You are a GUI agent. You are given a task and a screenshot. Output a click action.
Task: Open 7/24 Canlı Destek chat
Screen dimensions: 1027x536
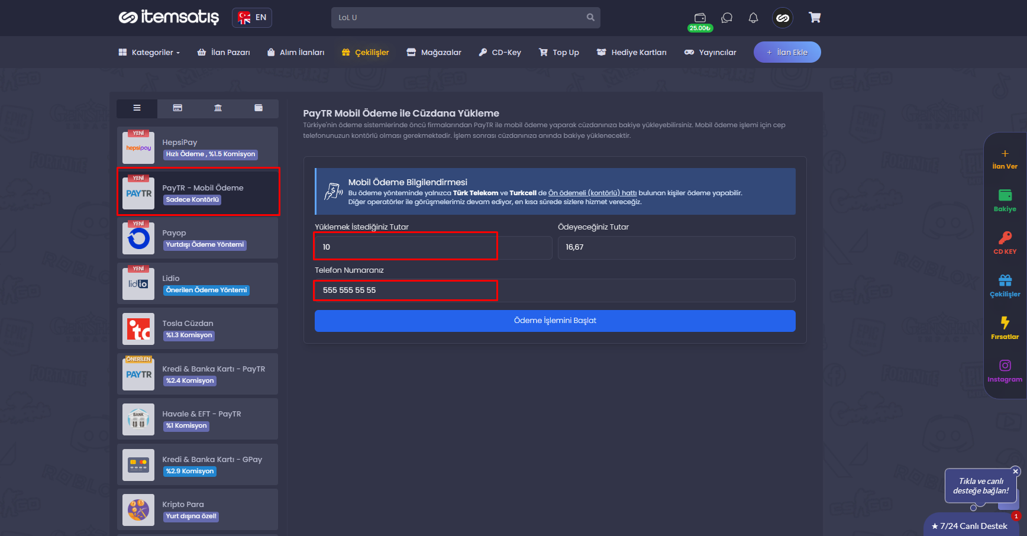[x=970, y=526]
